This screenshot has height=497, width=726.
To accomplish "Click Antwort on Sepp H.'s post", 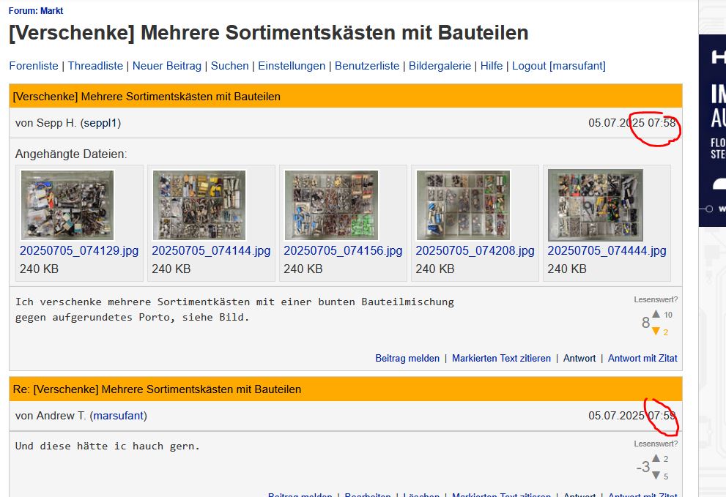I will point(579,358).
